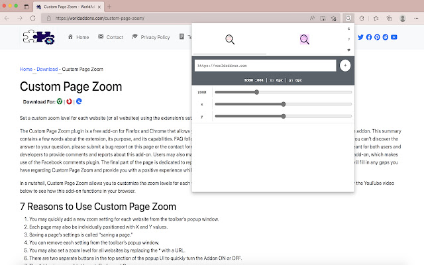Viewport: 424px width, 265px height.
Task: Reload the page with Refresh button
Action: [32, 19]
